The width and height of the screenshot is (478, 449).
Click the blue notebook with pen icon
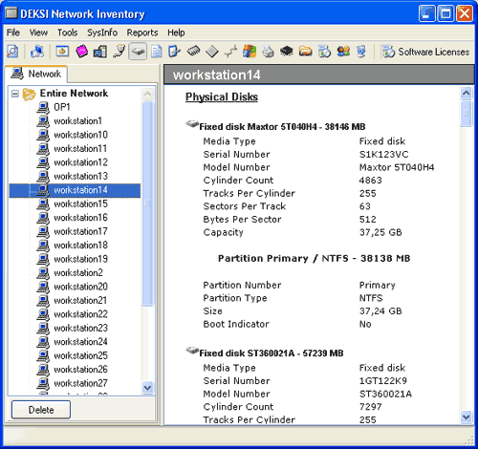click(x=174, y=52)
